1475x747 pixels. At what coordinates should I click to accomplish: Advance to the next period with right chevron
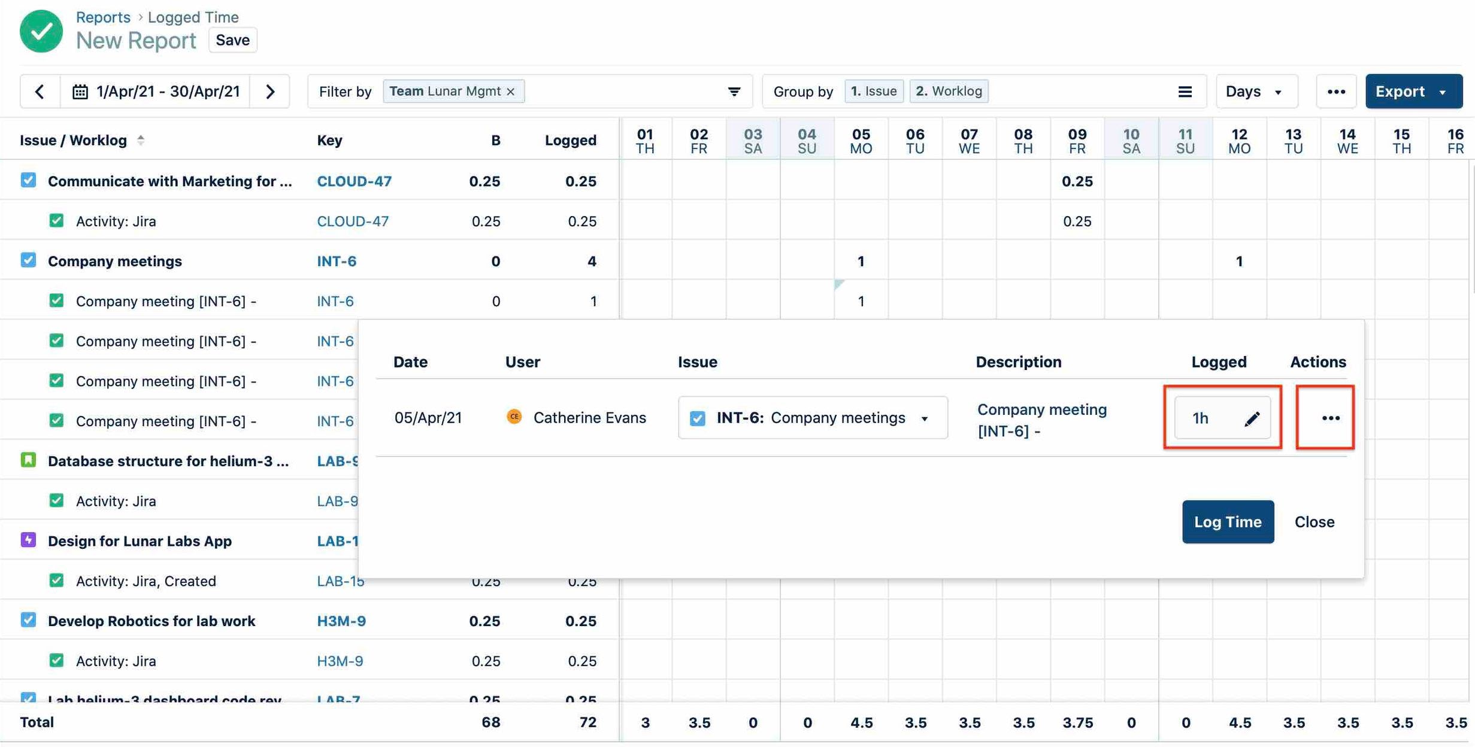tap(270, 91)
